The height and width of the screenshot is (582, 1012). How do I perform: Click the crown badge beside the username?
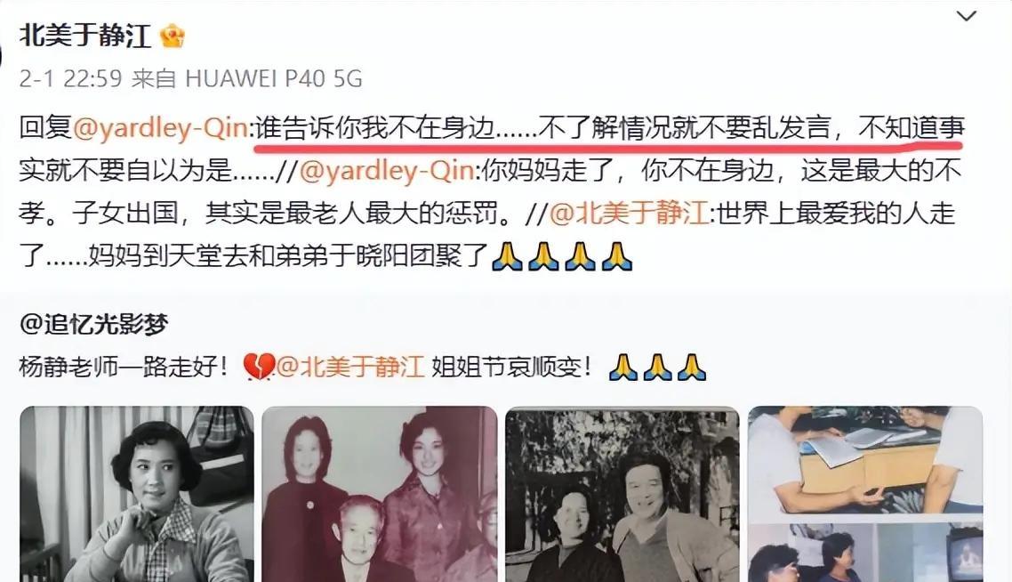click(173, 36)
